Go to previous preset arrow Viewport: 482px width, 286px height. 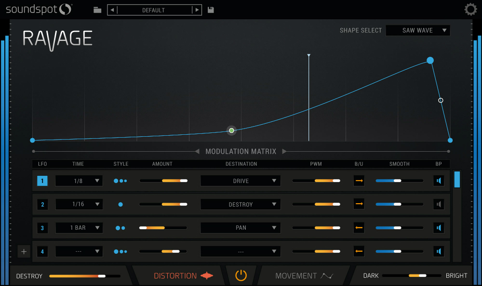pyautogui.click(x=112, y=10)
